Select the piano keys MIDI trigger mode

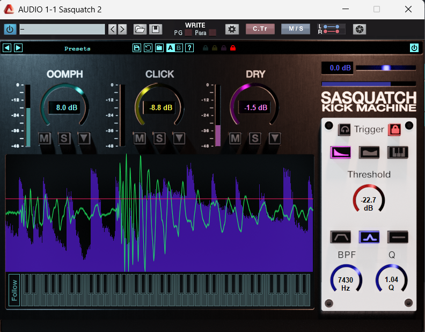pos(398,152)
